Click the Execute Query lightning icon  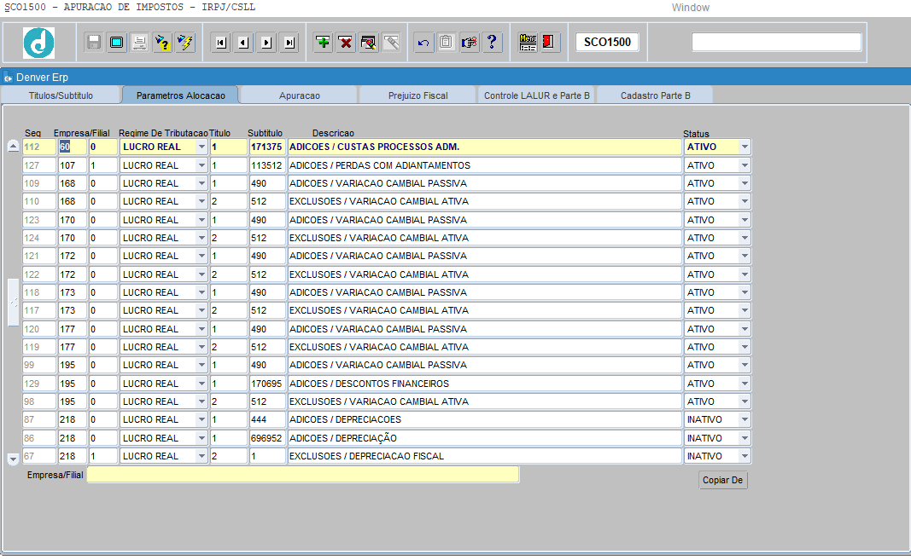[x=185, y=43]
